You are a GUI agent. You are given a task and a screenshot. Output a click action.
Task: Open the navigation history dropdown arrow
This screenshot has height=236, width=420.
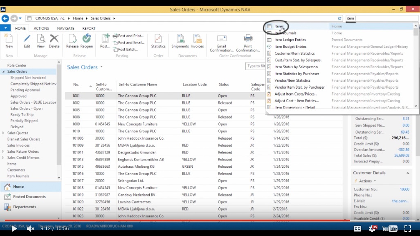click(20, 18)
